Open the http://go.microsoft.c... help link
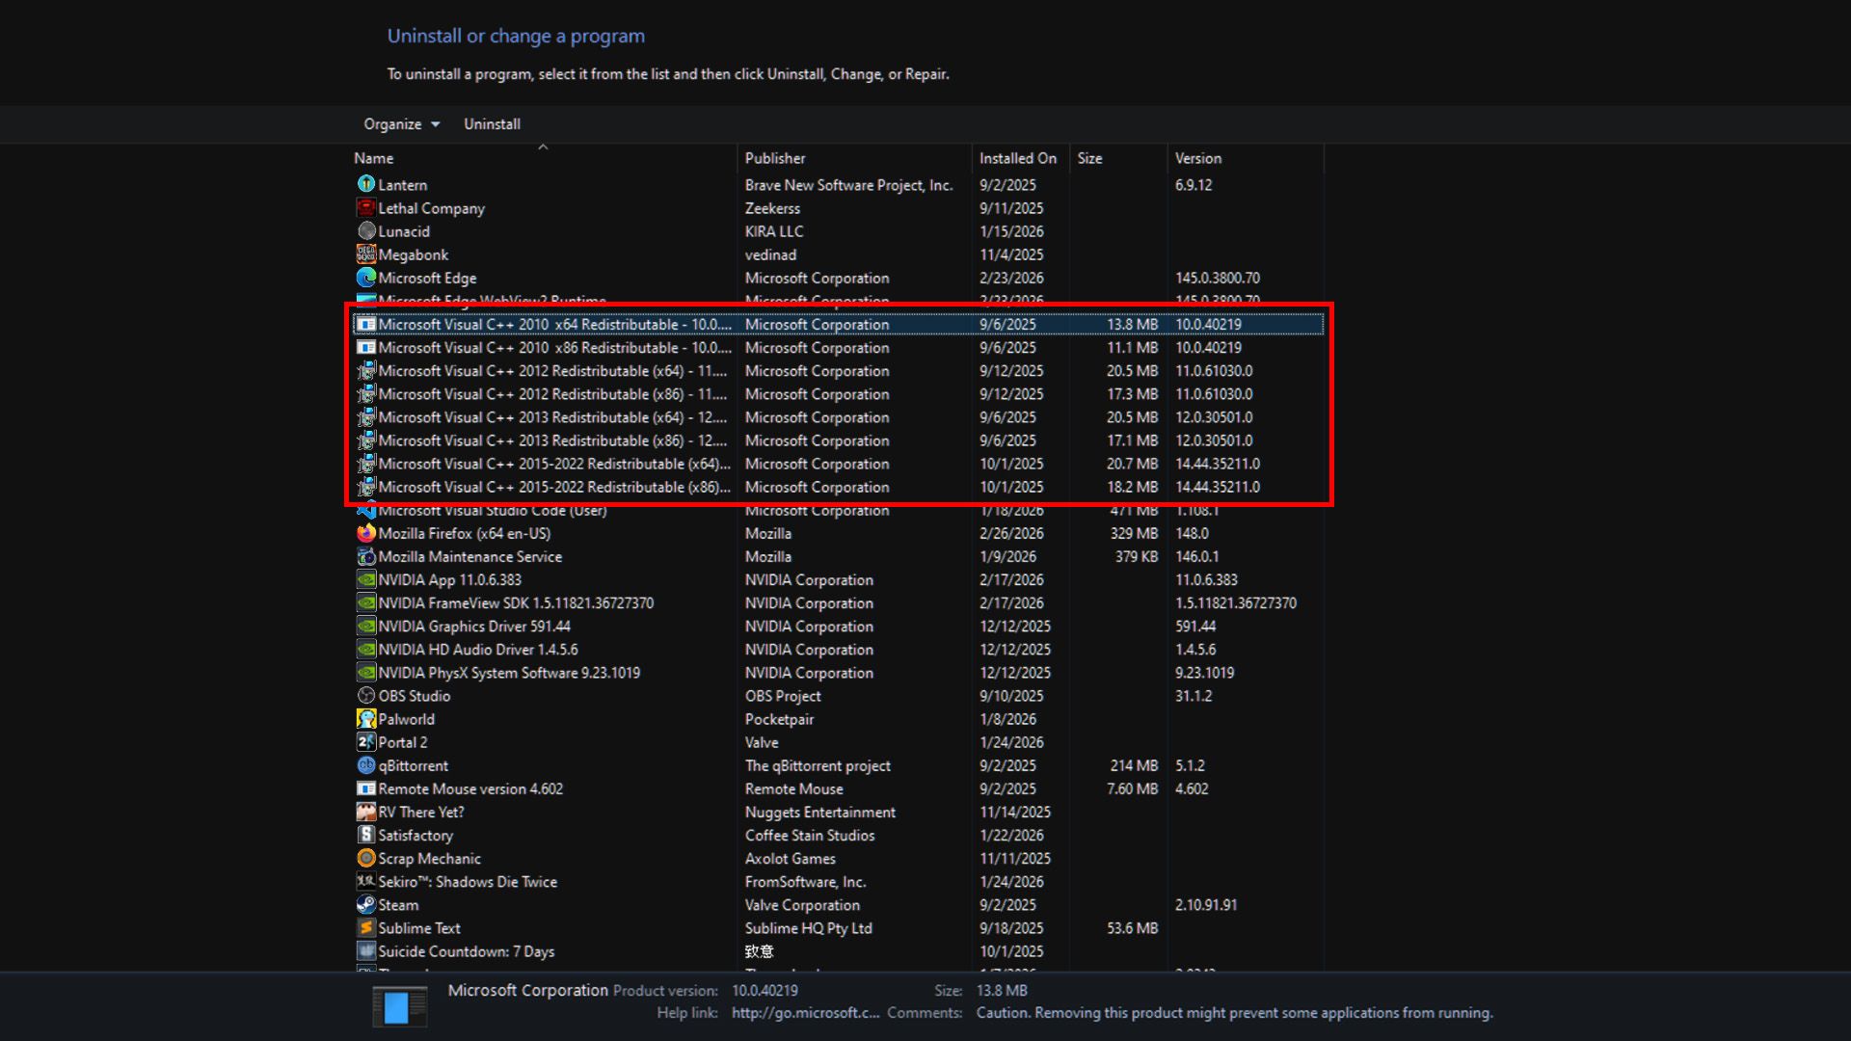1851x1041 pixels. point(806,1013)
